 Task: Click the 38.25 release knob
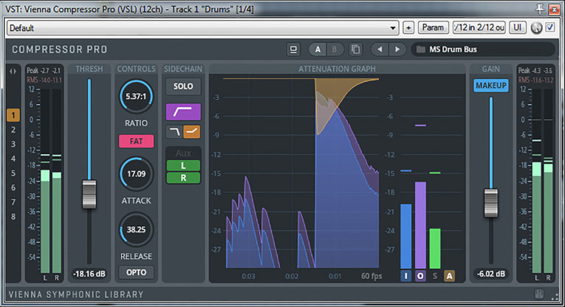(136, 230)
